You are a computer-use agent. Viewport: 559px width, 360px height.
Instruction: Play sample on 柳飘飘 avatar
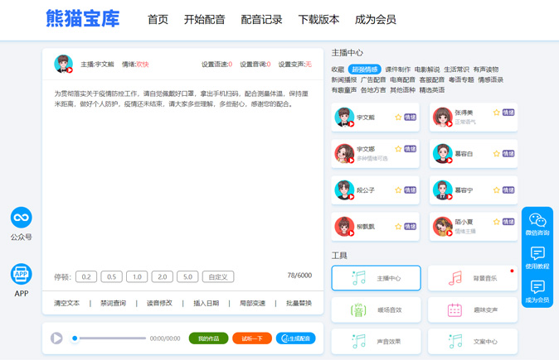(x=351, y=233)
